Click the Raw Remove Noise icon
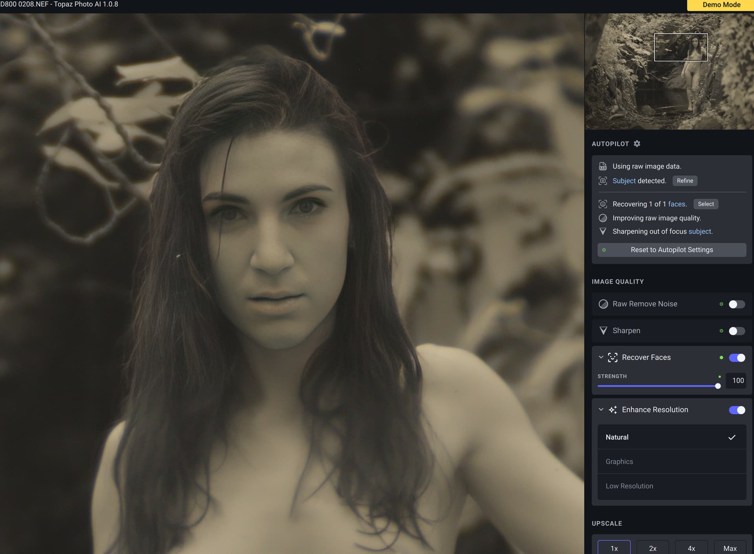Screen dimensions: 754x554 (603, 304)
